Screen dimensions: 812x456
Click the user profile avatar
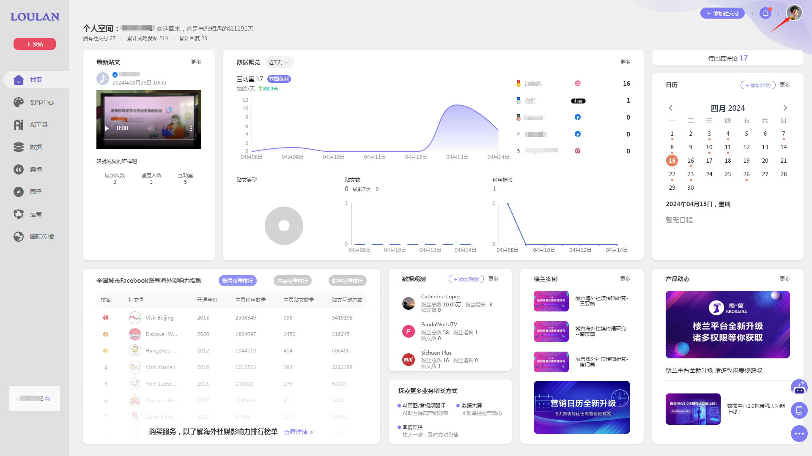tap(794, 13)
